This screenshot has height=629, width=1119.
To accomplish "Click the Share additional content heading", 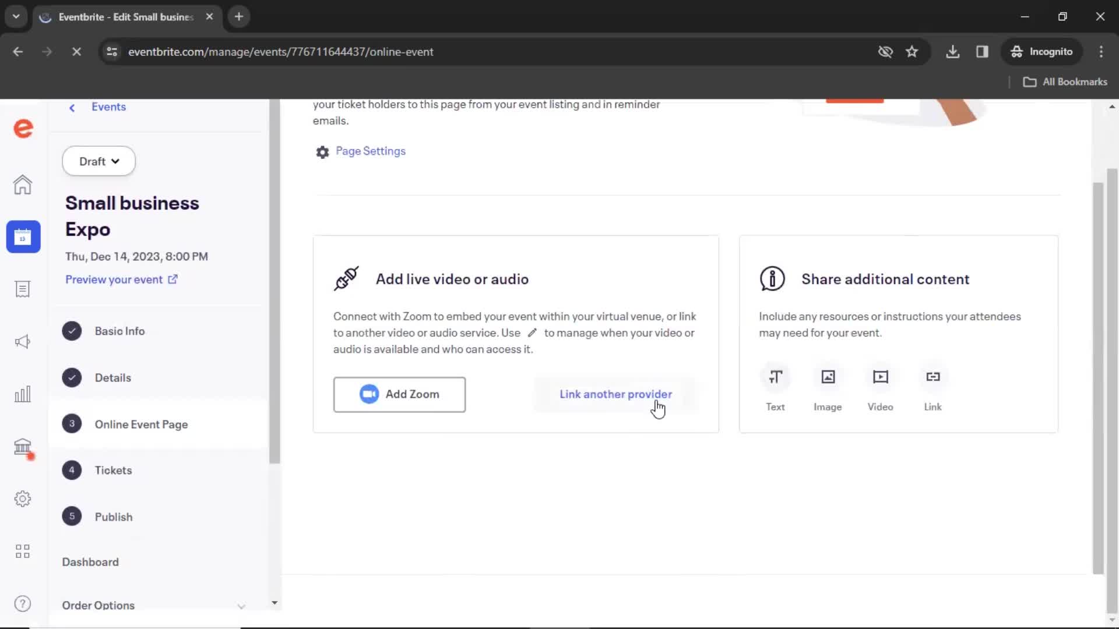I will [x=885, y=280].
